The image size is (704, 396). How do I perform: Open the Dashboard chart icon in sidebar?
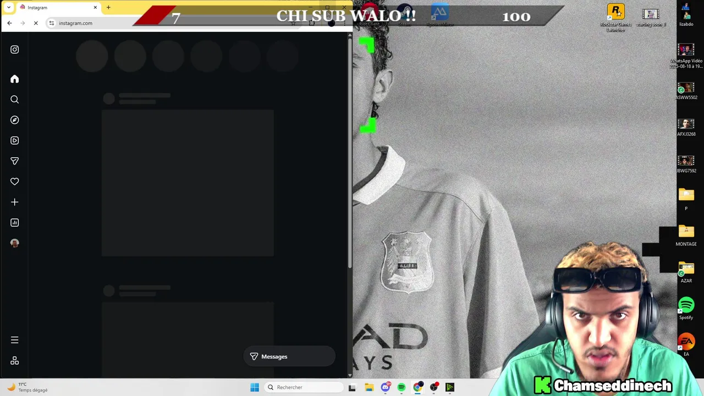[15, 223]
